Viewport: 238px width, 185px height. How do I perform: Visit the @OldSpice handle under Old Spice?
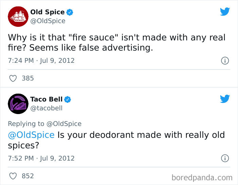click(x=48, y=21)
